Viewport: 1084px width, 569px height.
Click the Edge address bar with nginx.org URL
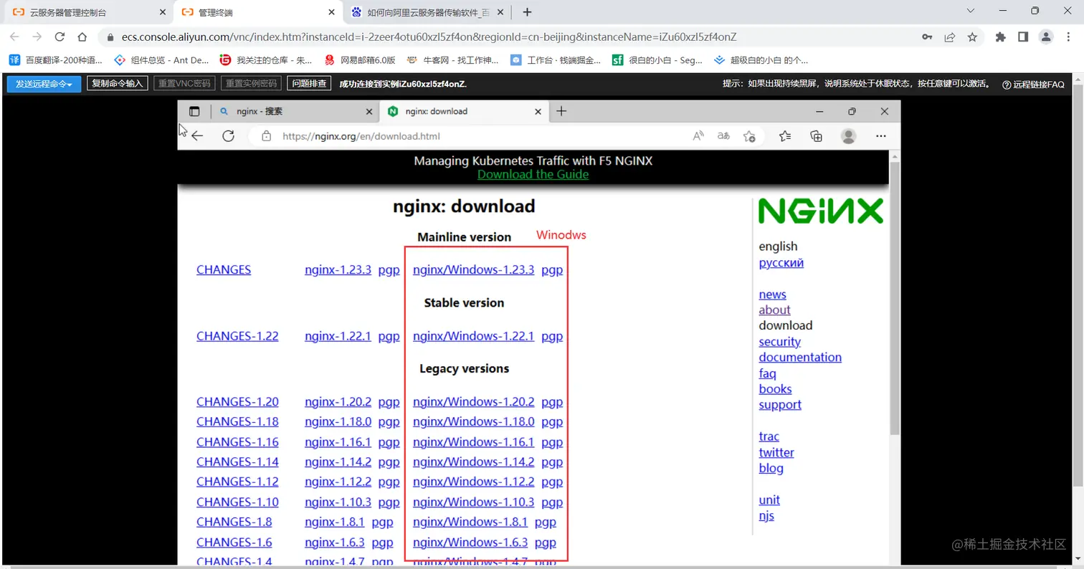click(x=361, y=136)
